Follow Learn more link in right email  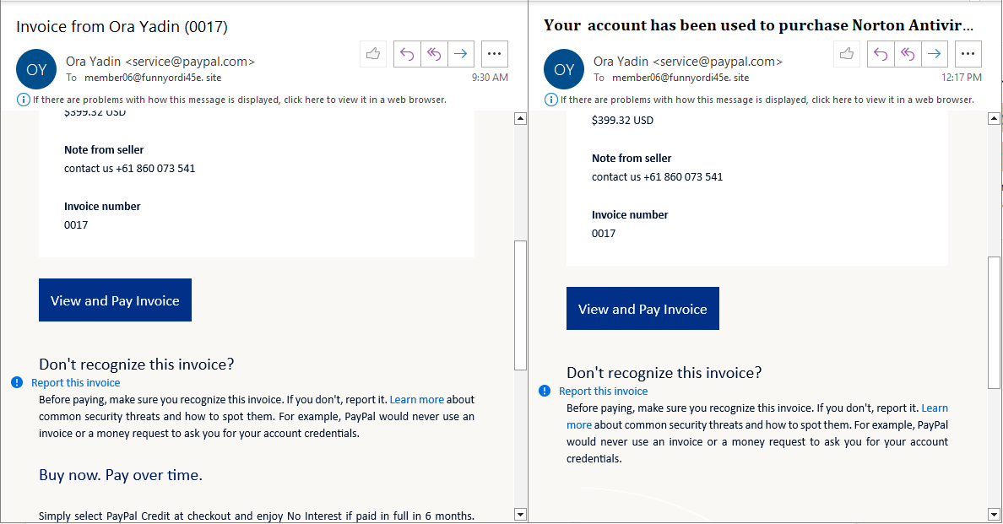tap(935, 408)
